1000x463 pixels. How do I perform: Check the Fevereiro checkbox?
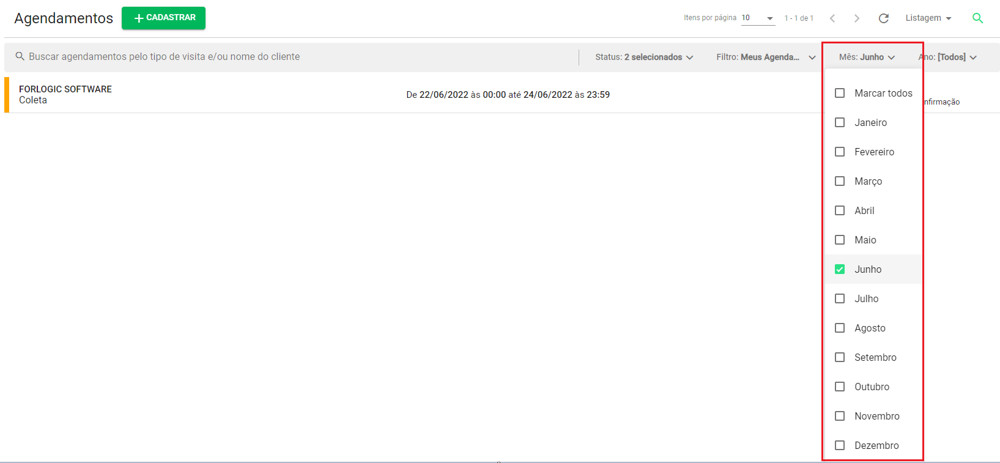840,152
